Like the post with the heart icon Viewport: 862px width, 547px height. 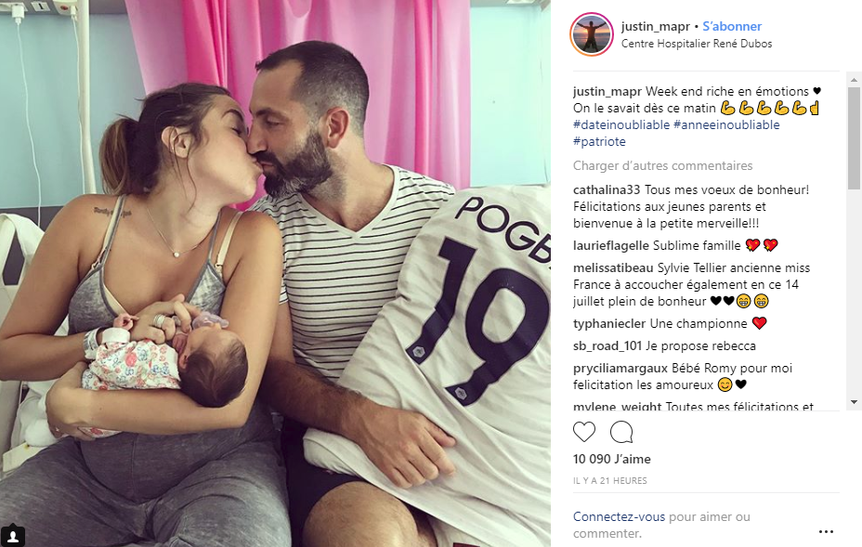tap(584, 432)
